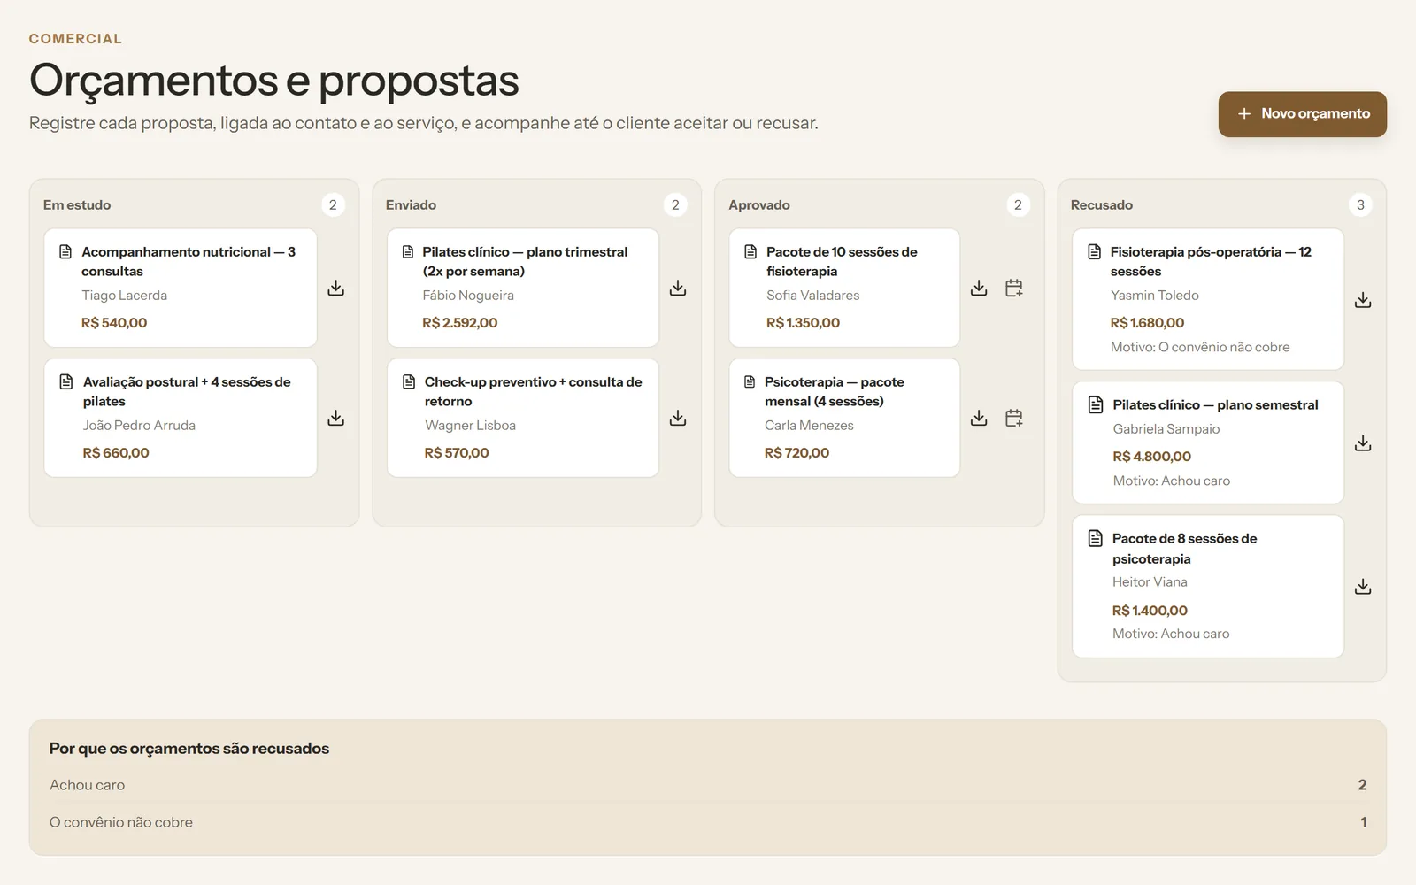Click contact name Carla Menezes
This screenshot has height=885, width=1416.
click(x=810, y=426)
